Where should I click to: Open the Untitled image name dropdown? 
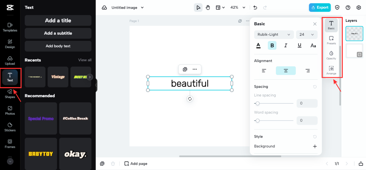(x=128, y=8)
